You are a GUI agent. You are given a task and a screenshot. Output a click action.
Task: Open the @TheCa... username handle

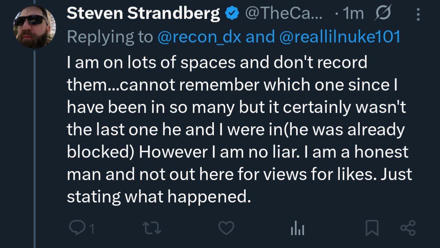click(x=284, y=14)
